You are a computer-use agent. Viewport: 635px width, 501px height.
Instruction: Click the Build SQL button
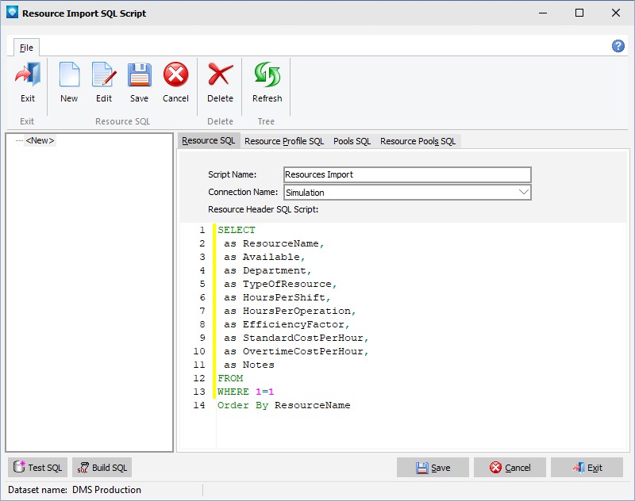point(102,468)
